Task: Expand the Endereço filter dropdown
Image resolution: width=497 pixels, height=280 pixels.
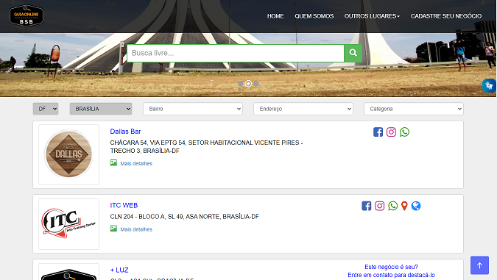Action: point(303,109)
